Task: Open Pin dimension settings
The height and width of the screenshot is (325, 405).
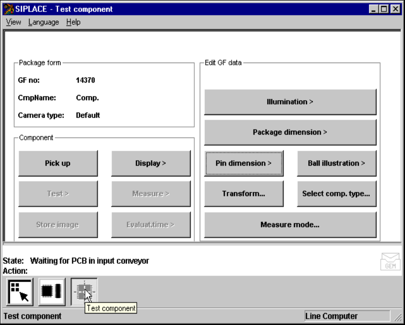Action: tap(244, 163)
